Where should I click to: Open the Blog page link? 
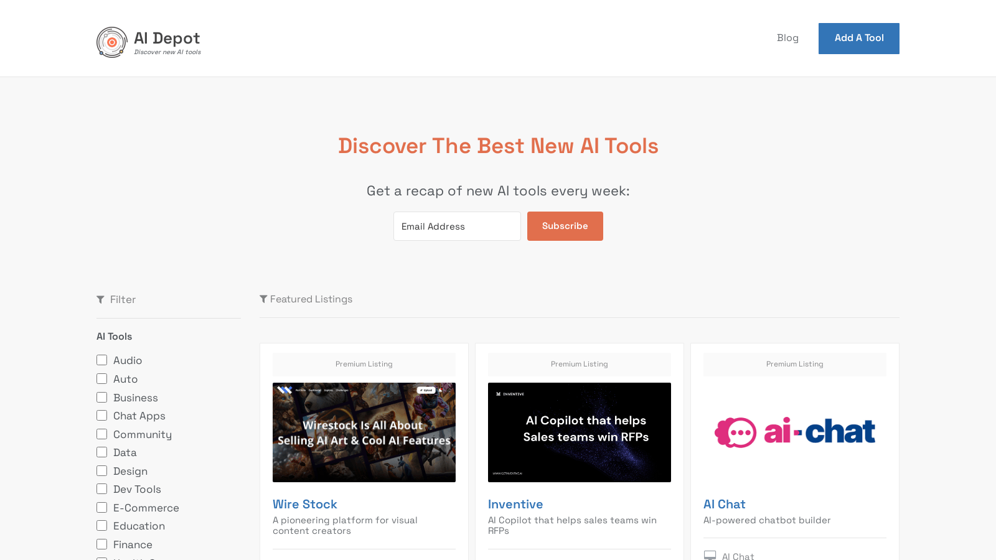787,38
